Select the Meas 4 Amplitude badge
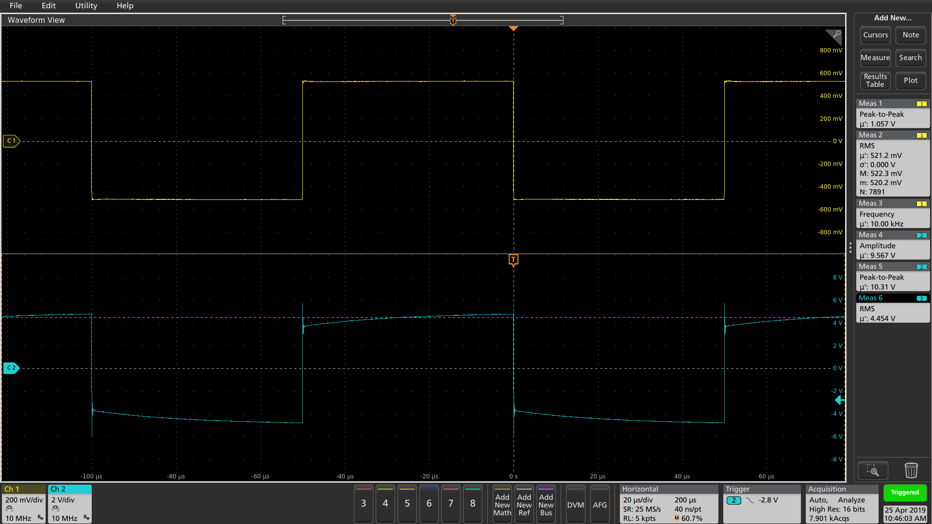The height and width of the screenshot is (524, 932). pos(893,245)
